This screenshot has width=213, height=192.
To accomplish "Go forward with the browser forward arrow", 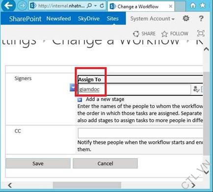I will 23,5.
